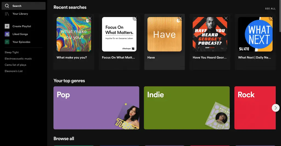Screen dimensions: 281x146
Task: Click the Search magnifier icon in sidebar
Action: tap(7, 6)
